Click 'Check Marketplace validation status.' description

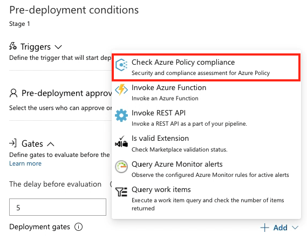click(179, 149)
